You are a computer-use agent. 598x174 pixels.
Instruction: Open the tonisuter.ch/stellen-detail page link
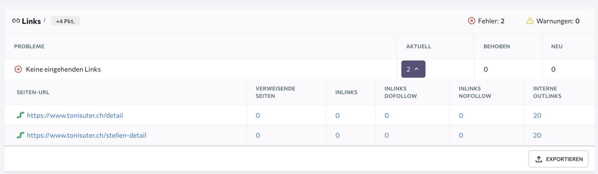(x=86, y=135)
